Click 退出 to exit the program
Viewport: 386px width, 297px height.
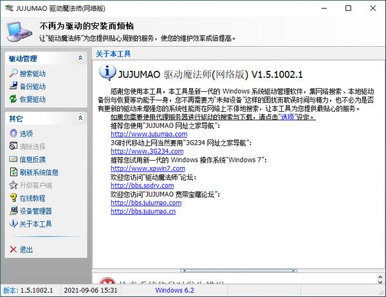tap(26, 250)
